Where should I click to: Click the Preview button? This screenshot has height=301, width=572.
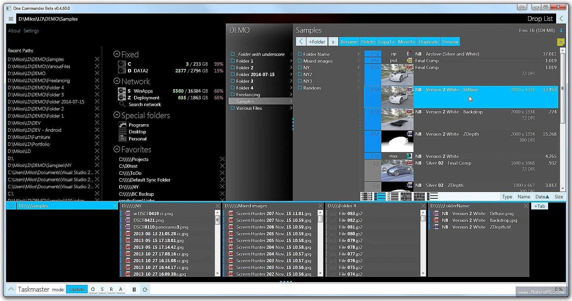(450, 42)
